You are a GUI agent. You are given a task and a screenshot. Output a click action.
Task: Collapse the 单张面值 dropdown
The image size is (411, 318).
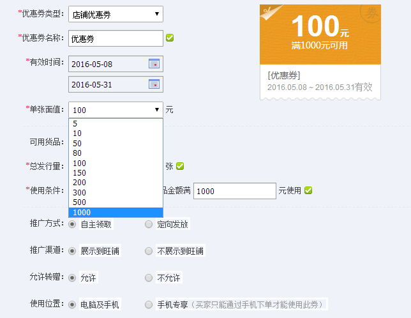point(116,110)
